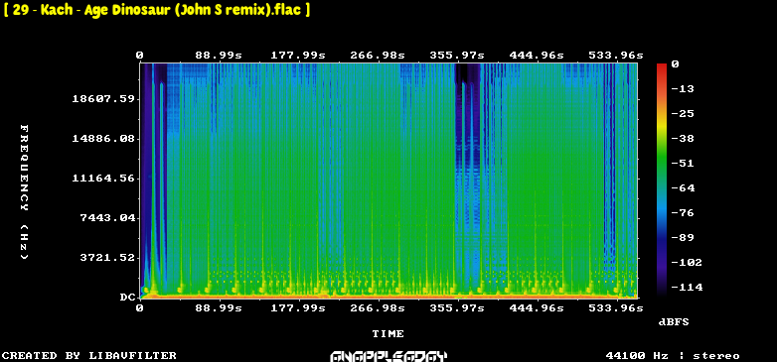Click the 11164.56 frequency label

coord(103,179)
